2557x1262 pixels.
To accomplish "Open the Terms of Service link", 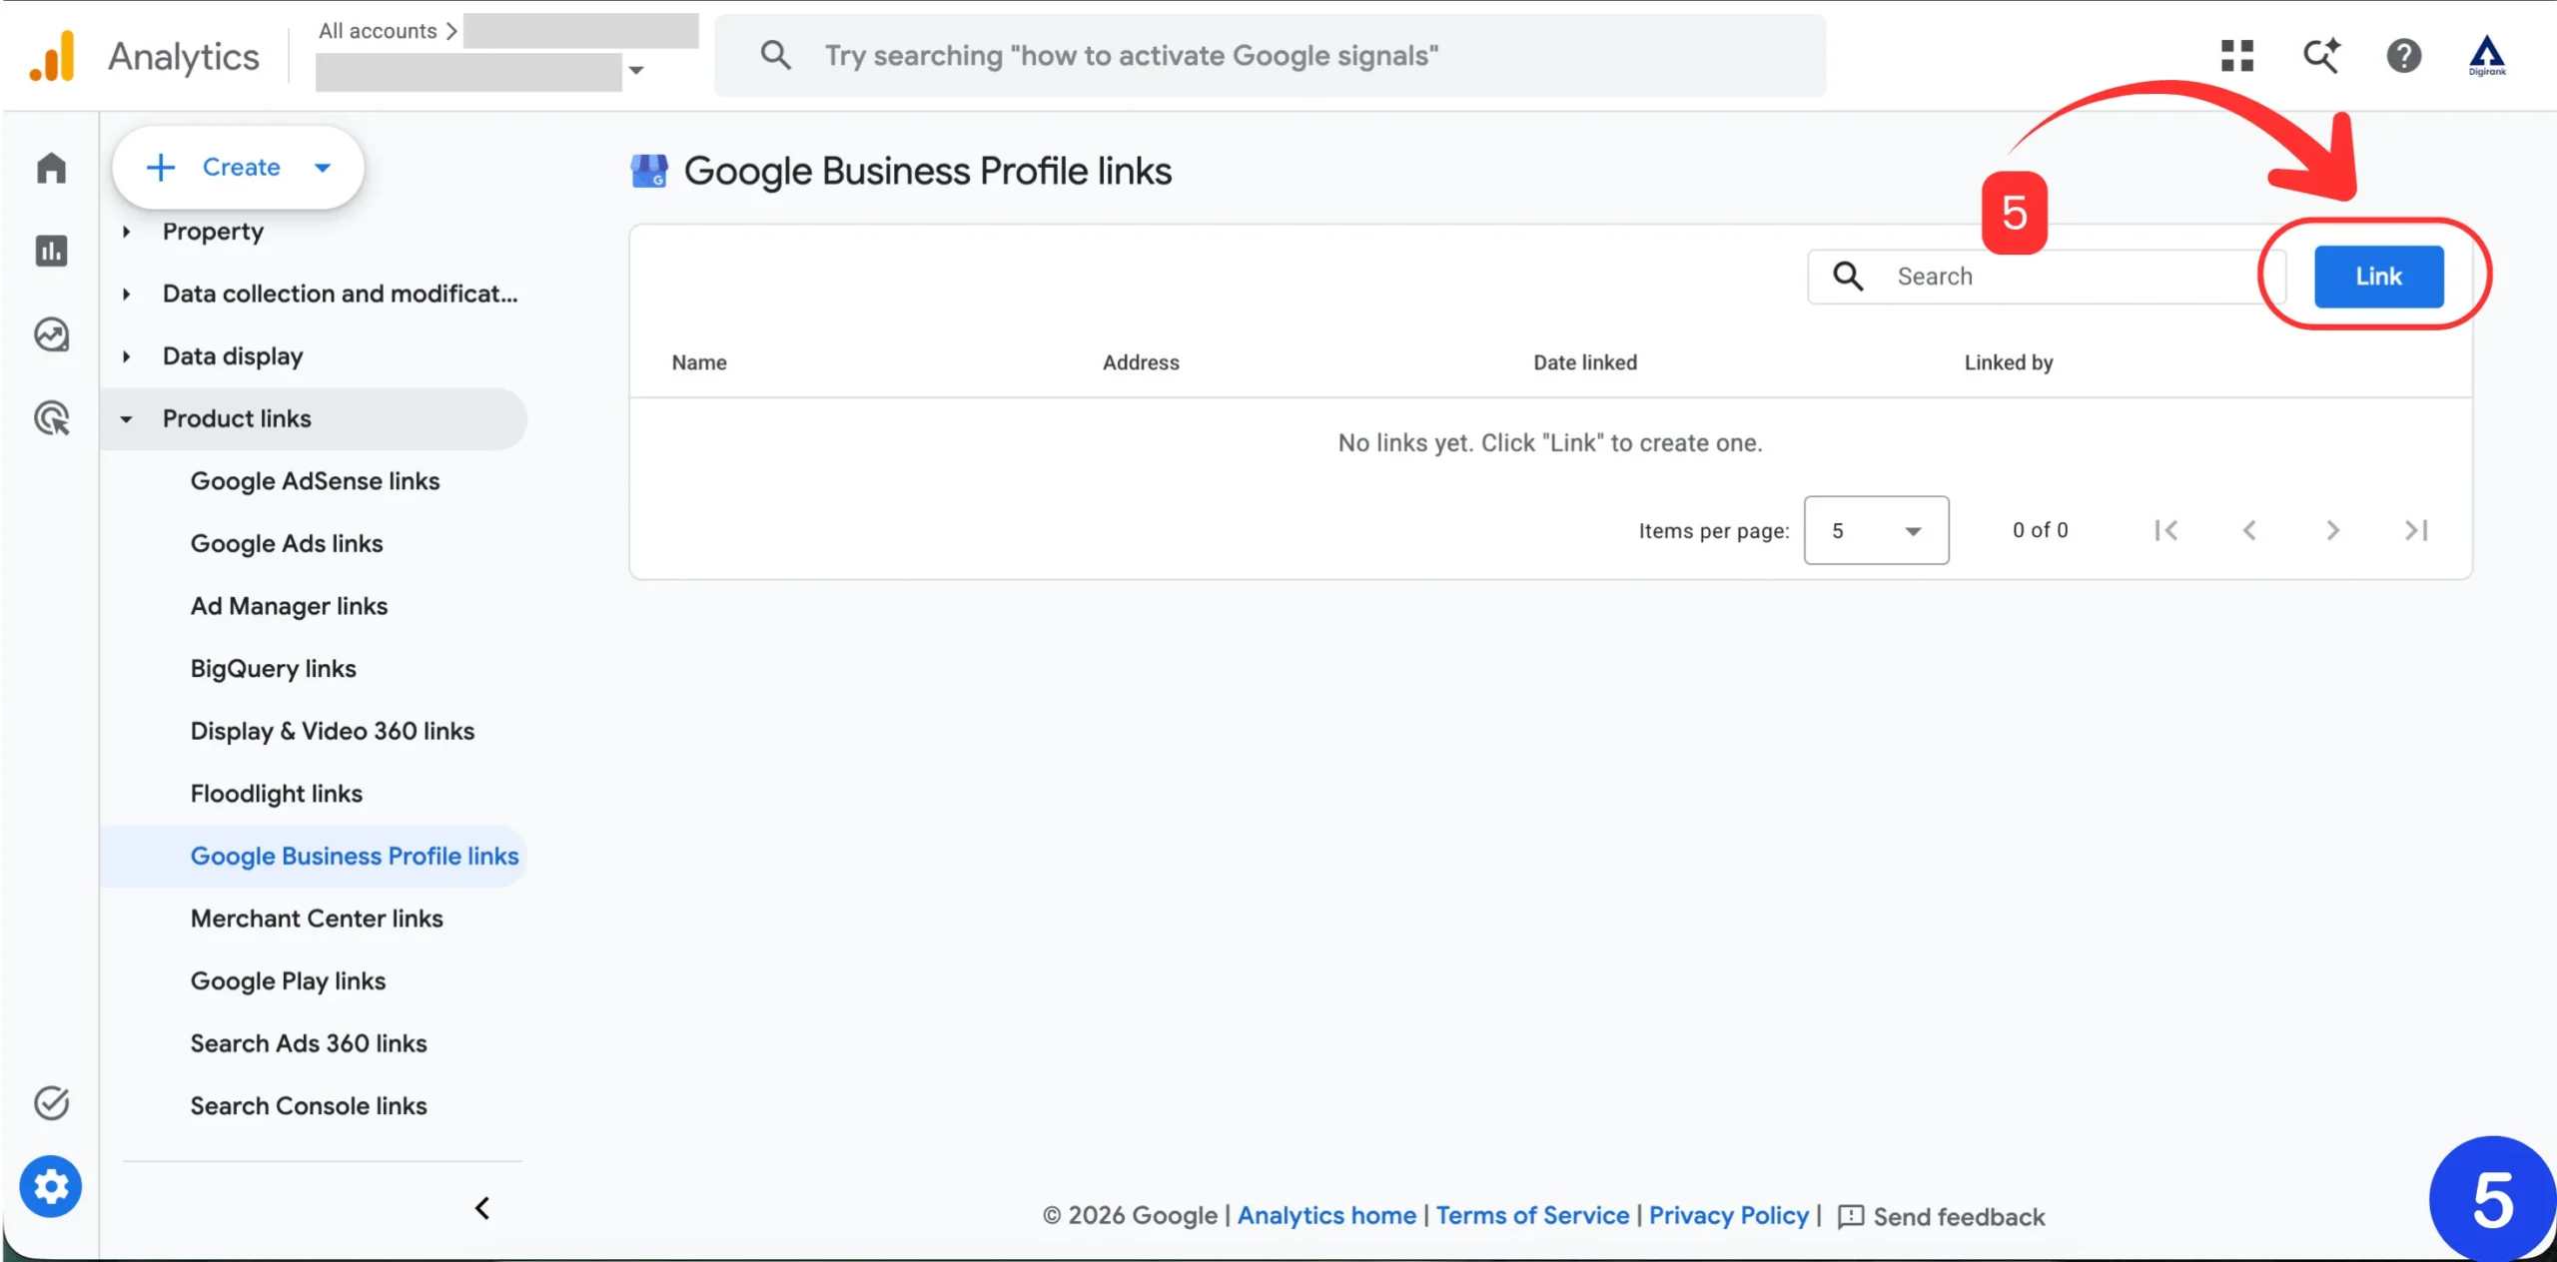I will 1532,1215.
